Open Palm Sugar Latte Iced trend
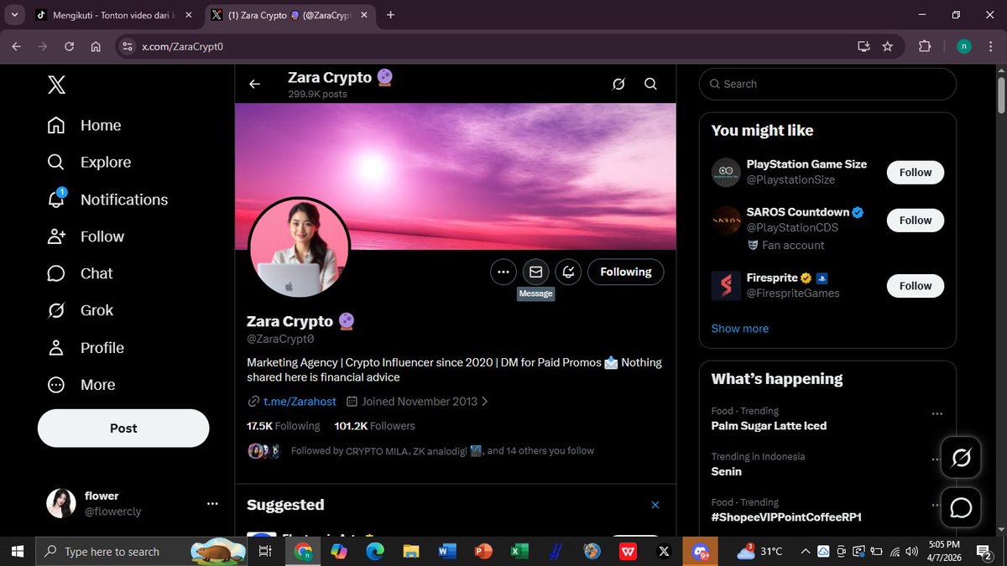The width and height of the screenshot is (1007, 566). pyautogui.click(x=769, y=426)
